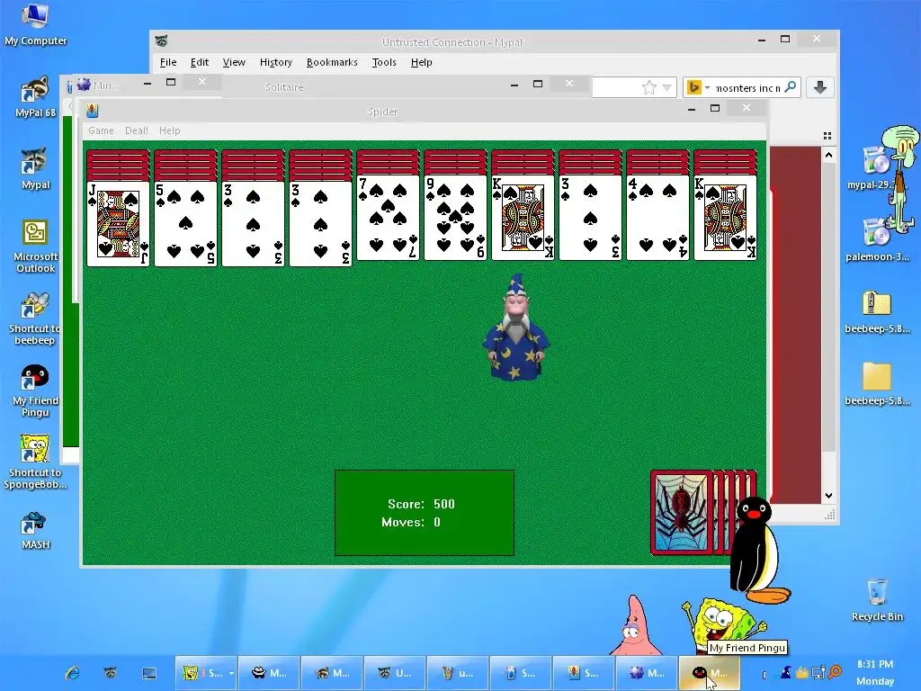Select the beebeep-5.8 zip archive icon
The image size is (921, 691).
[x=878, y=312]
